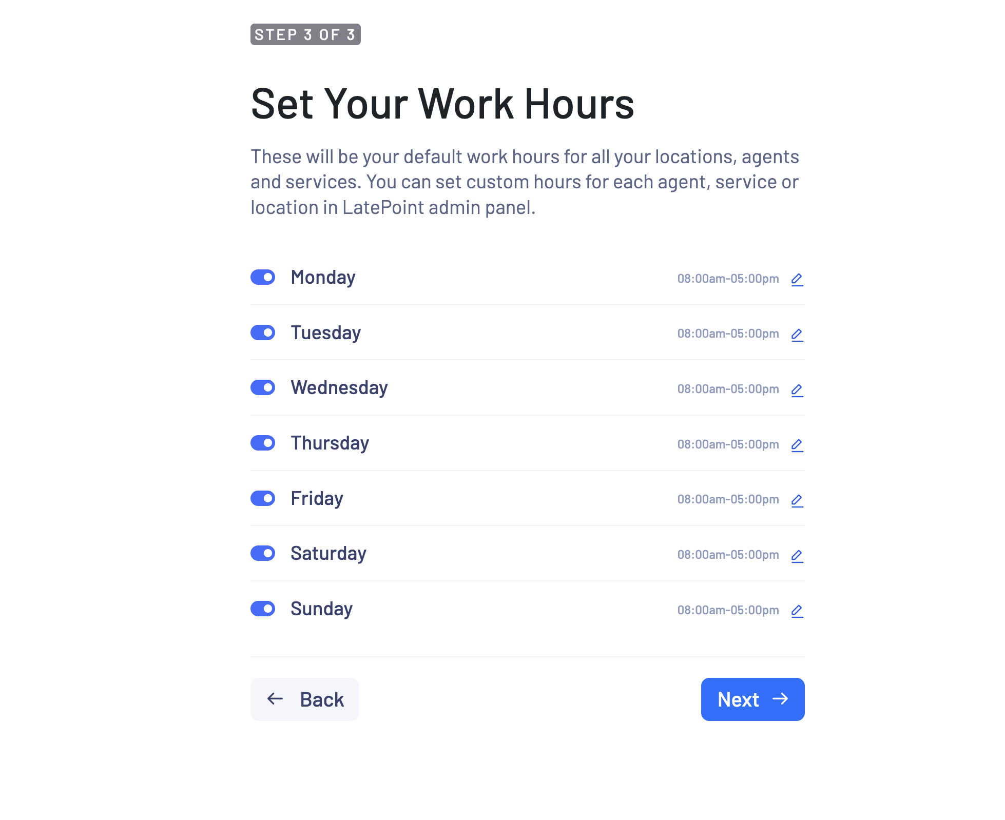The width and height of the screenshot is (1005, 820).
Task: Click the edit icon for Tuesday
Action: (797, 334)
